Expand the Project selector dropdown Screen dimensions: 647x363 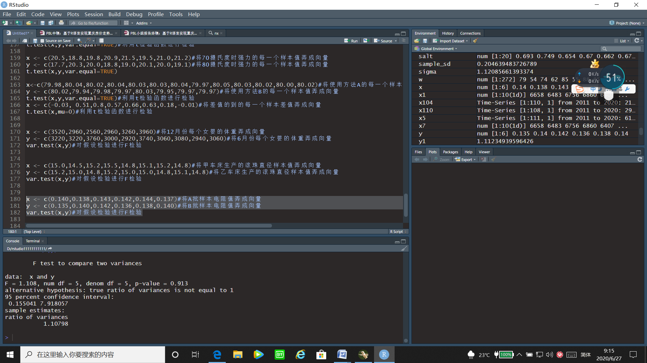click(x=643, y=23)
